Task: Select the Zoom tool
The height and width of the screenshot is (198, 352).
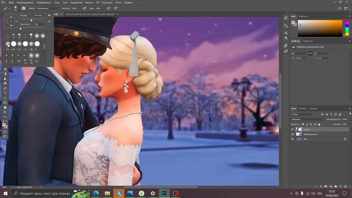Action: pyautogui.click(x=5, y=112)
